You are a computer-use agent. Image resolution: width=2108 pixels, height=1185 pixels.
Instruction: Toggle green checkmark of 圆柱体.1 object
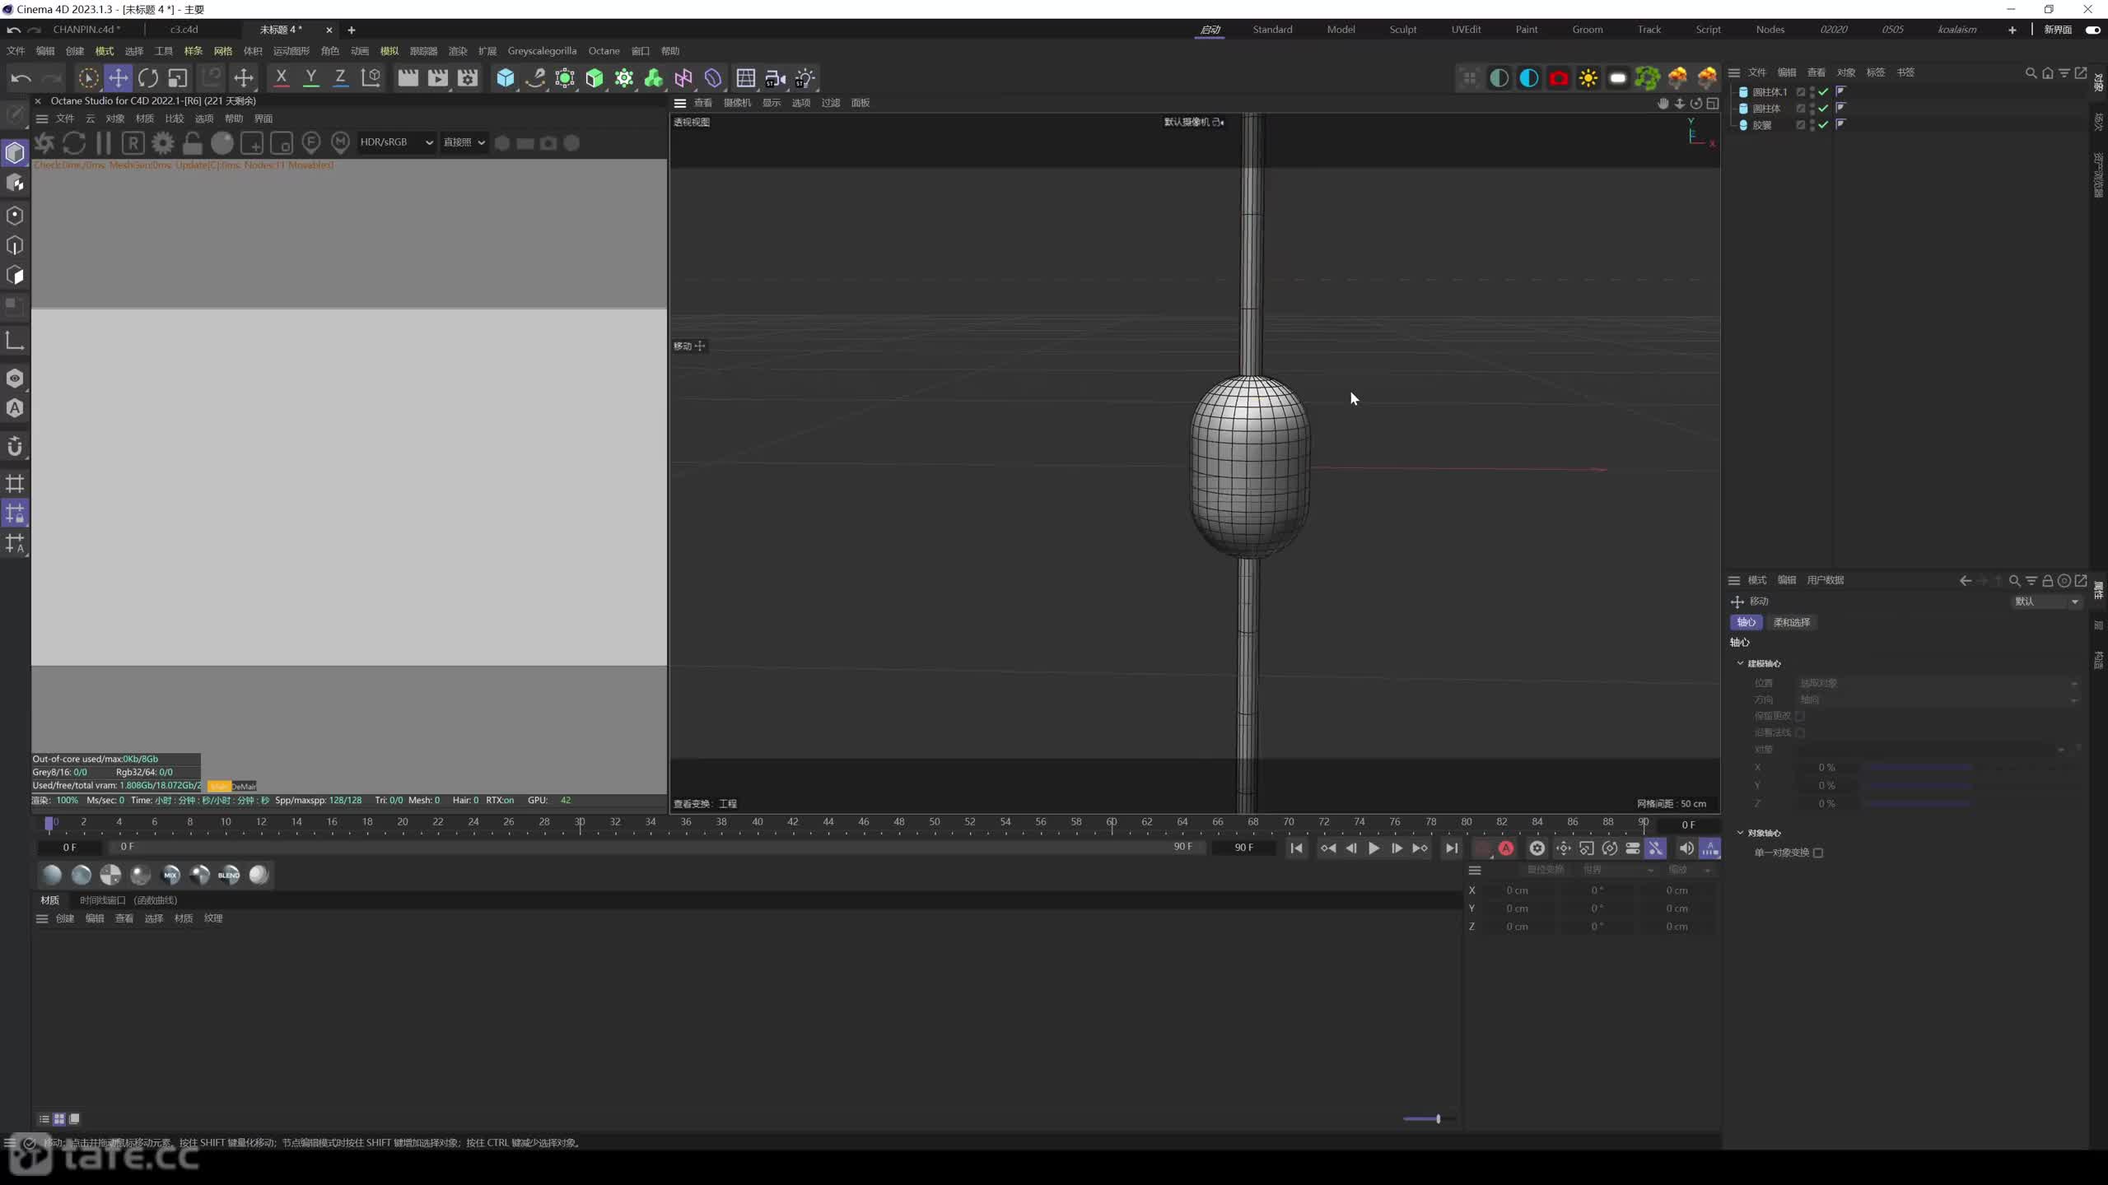pos(1823,91)
